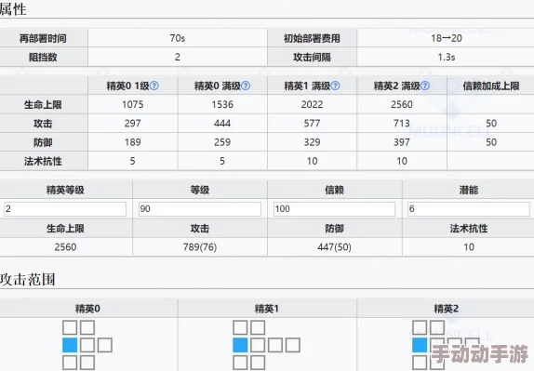534x371 pixels.
Task: Click the 信赖加成上限 column header
Action: (491, 86)
